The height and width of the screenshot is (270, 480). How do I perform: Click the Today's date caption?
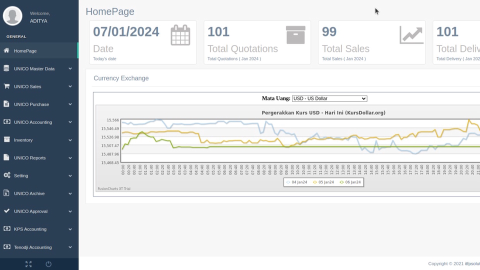pos(104,59)
